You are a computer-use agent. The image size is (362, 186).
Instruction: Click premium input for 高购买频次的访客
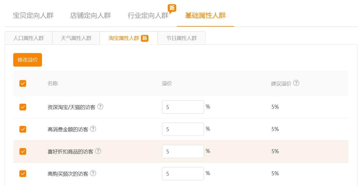(183, 174)
